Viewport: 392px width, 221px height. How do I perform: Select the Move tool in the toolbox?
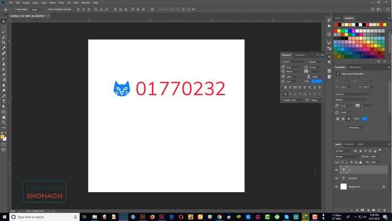4,21
